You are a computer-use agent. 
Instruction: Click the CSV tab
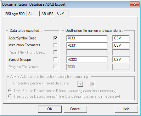(x=62, y=13)
